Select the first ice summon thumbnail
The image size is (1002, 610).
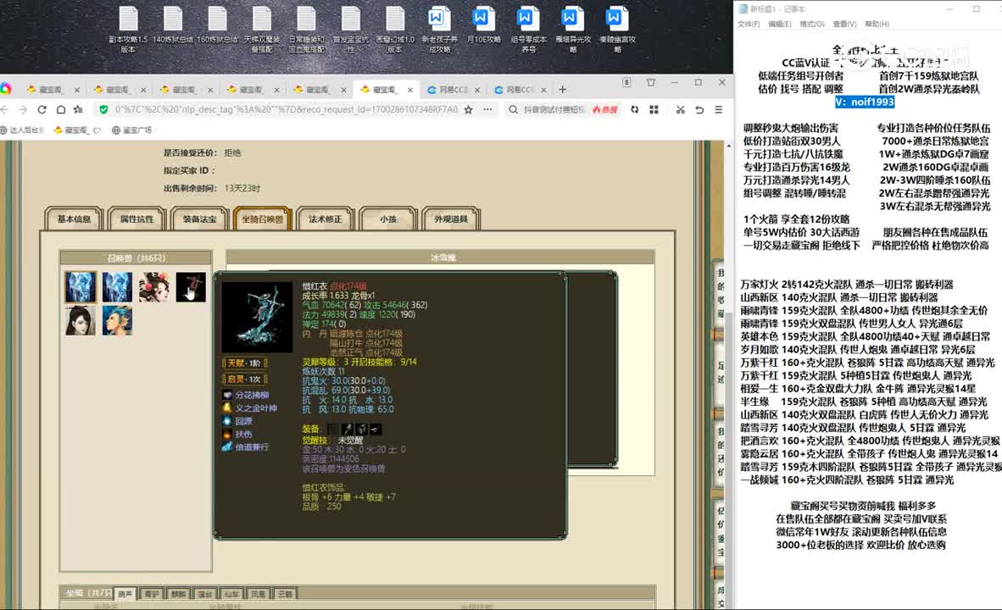81,287
